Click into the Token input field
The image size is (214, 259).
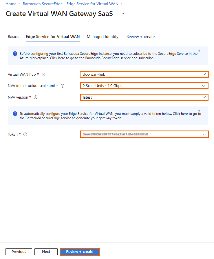pyautogui.click(x=142, y=134)
